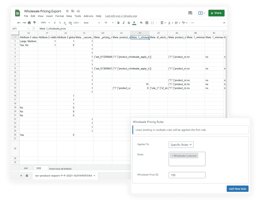Select the cell containing 15
This screenshot has height=208, width=262.
point(140,84)
